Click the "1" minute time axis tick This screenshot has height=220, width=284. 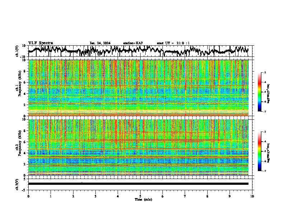51,196
